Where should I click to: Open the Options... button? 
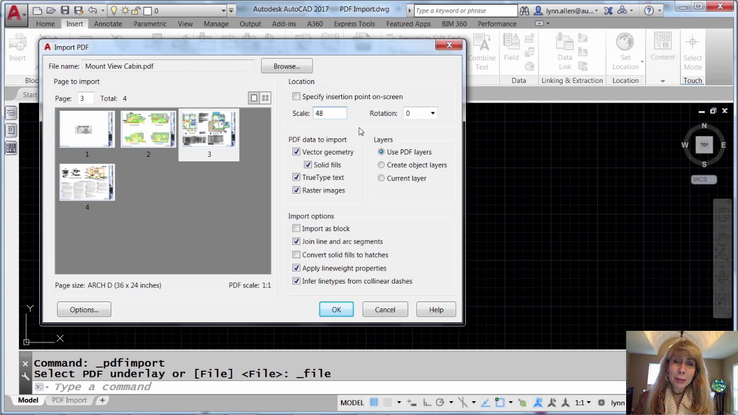pos(84,310)
